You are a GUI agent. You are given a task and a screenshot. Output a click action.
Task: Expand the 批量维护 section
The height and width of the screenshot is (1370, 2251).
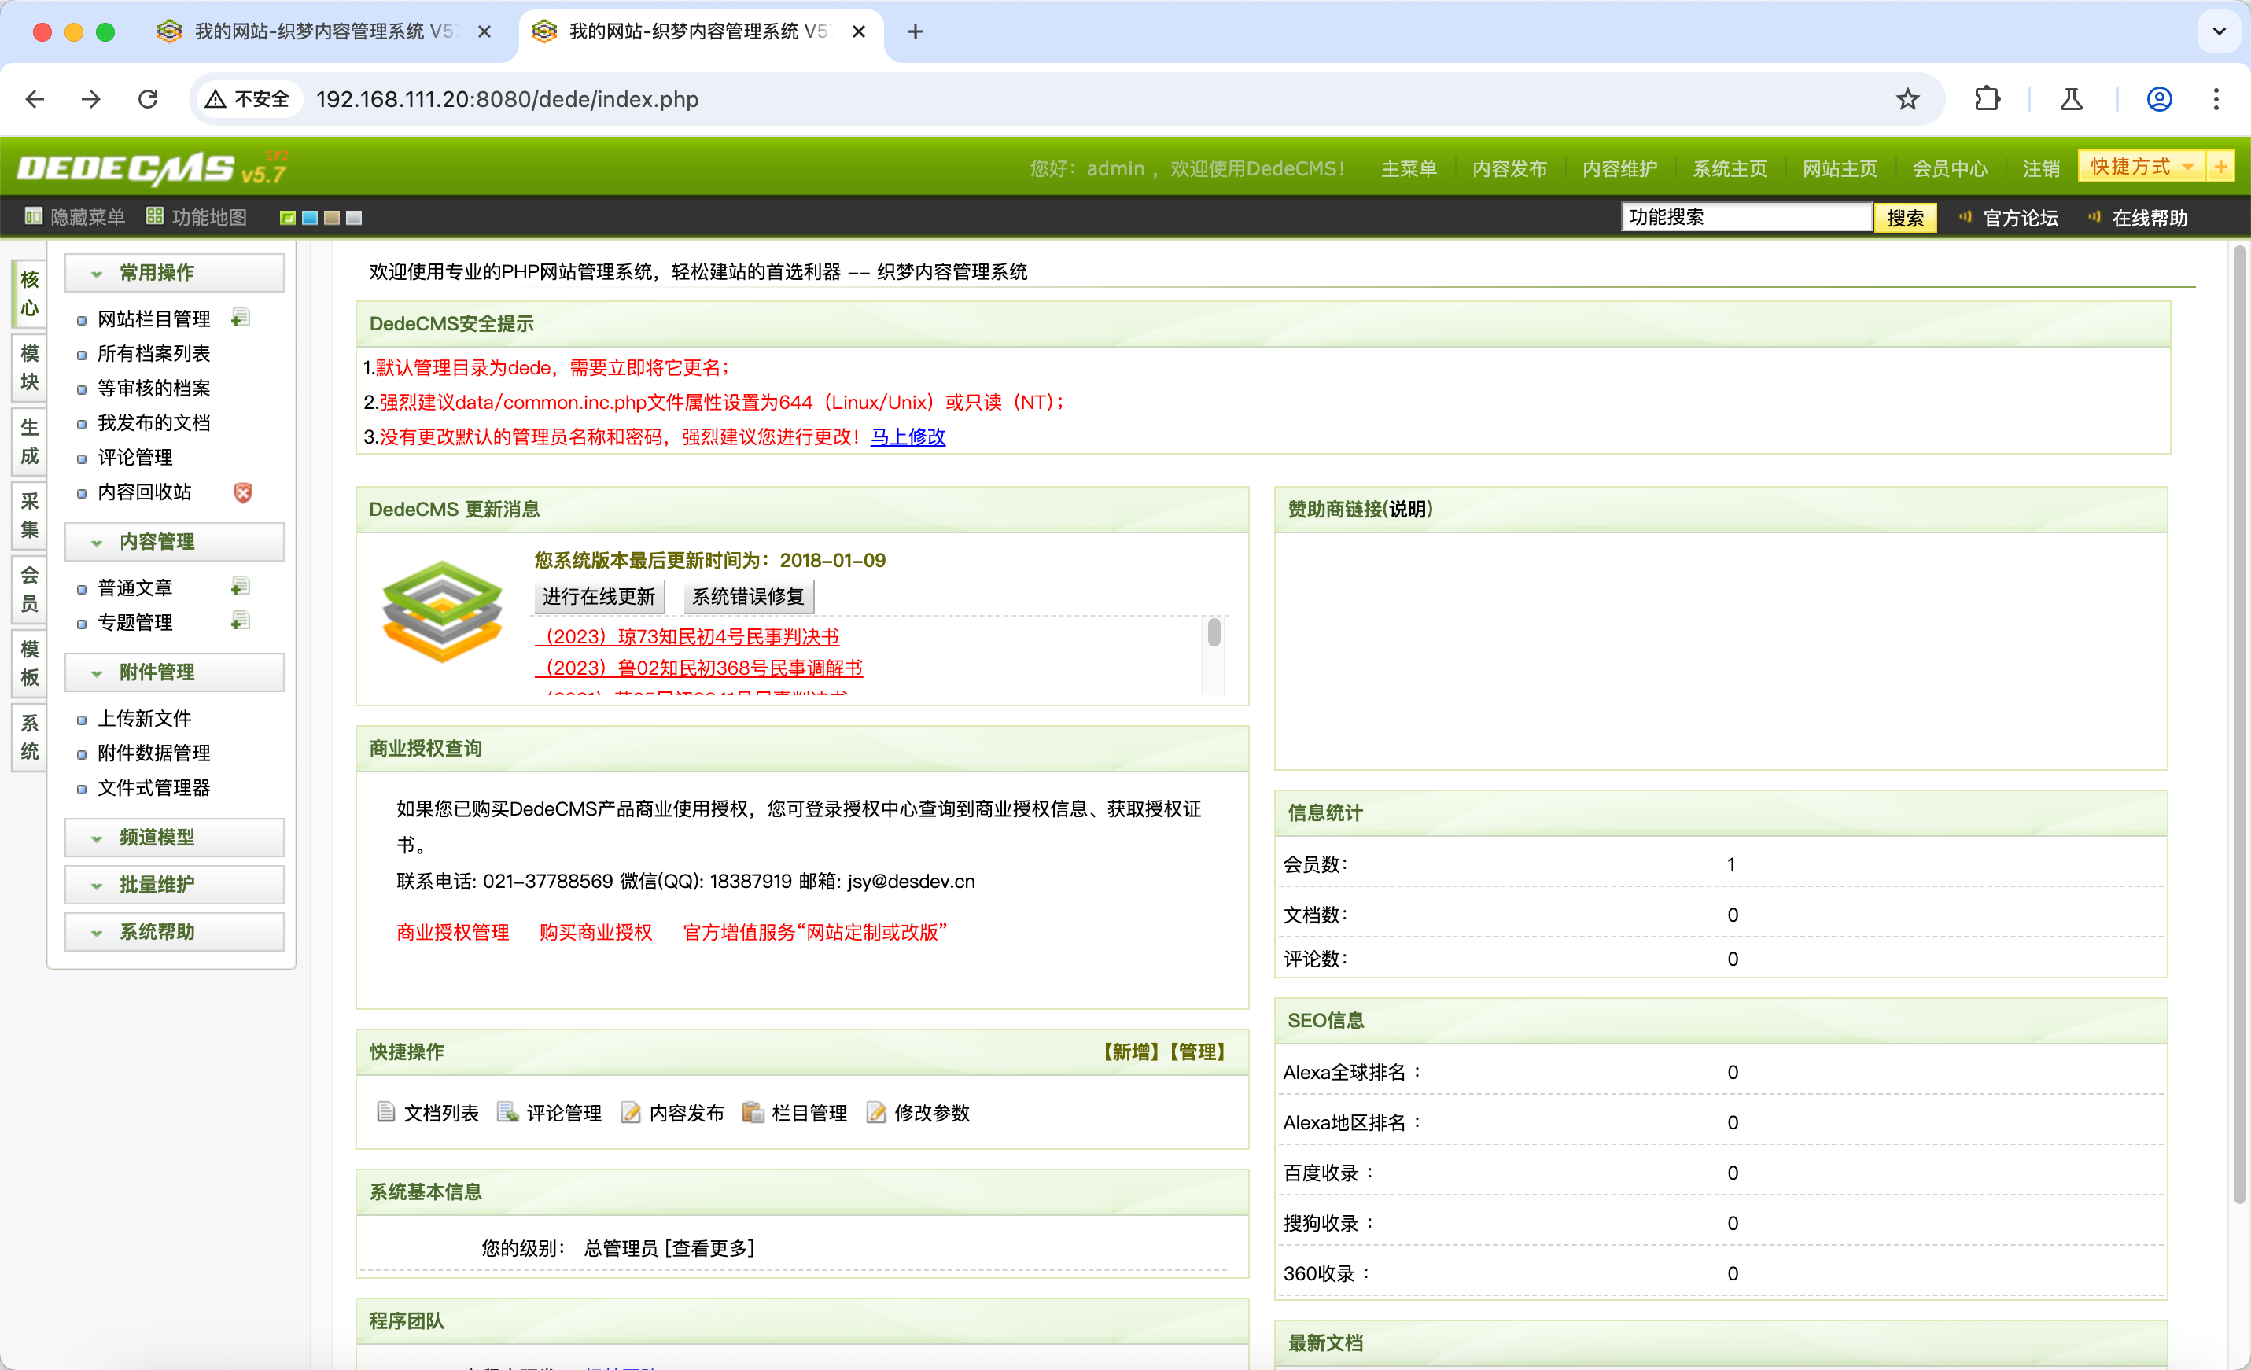157,884
